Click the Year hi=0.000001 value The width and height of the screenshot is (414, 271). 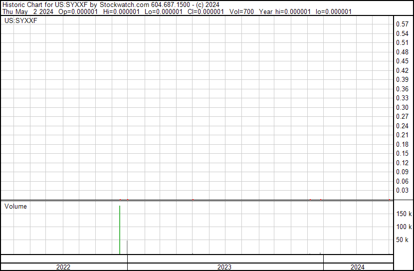tap(285, 12)
